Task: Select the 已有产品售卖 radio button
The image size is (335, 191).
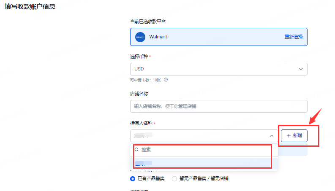Action: (x=133, y=178)
